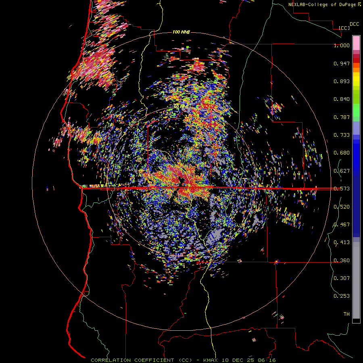
Task: Pick the lavender segment near 0.733
Action: (356, 128)
